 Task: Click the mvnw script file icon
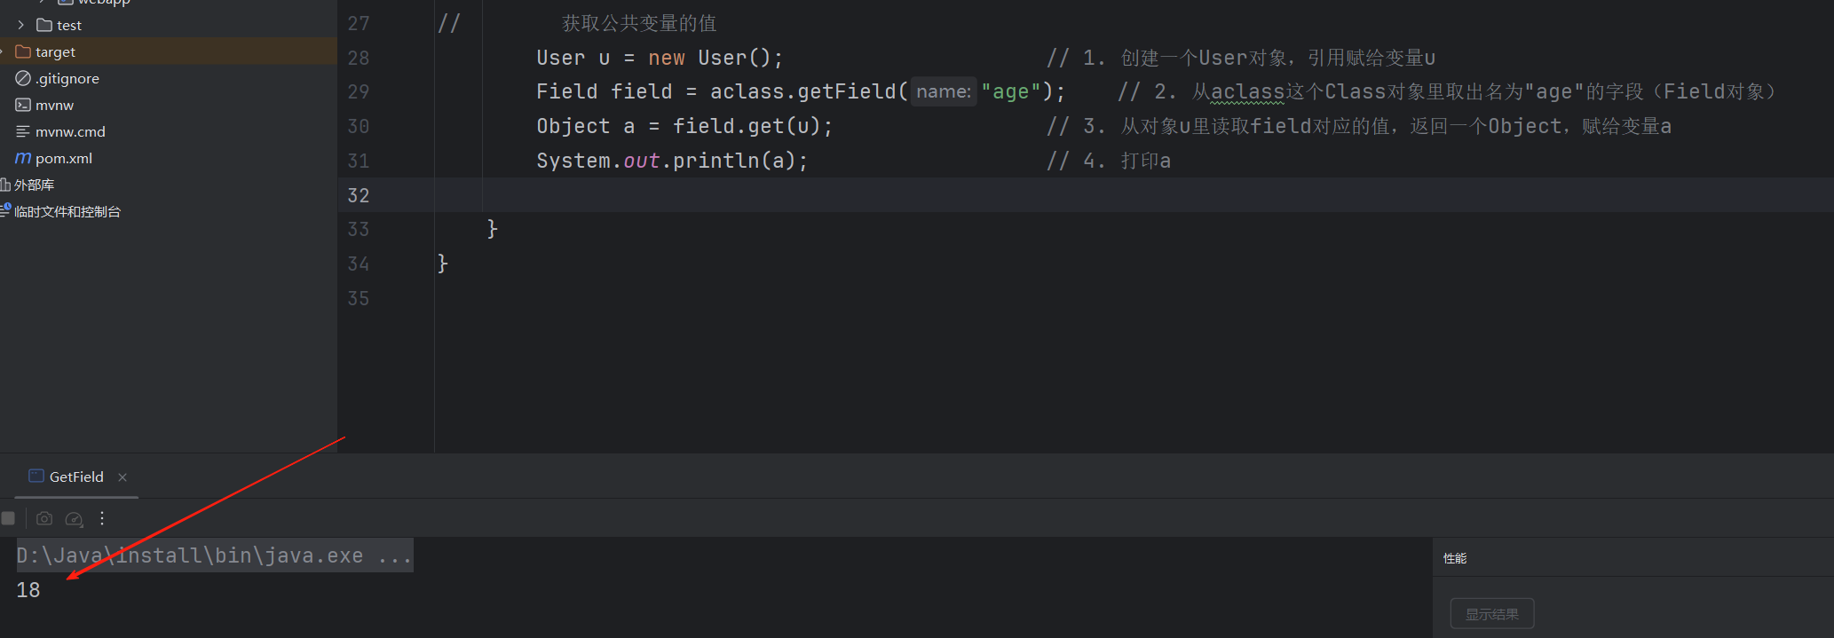point(23,105)
